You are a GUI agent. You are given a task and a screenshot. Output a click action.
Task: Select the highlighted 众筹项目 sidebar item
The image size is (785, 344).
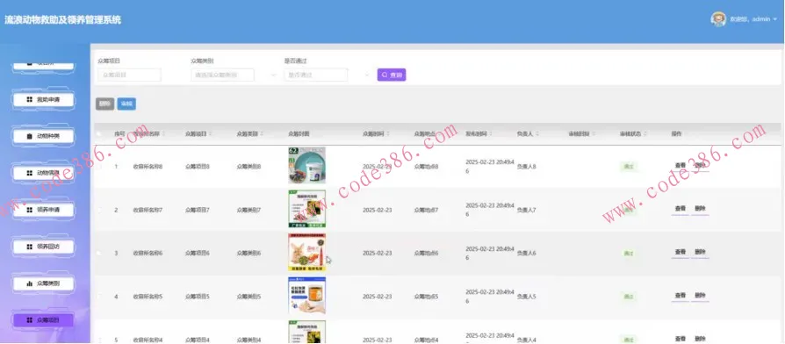tap(44, 320)
